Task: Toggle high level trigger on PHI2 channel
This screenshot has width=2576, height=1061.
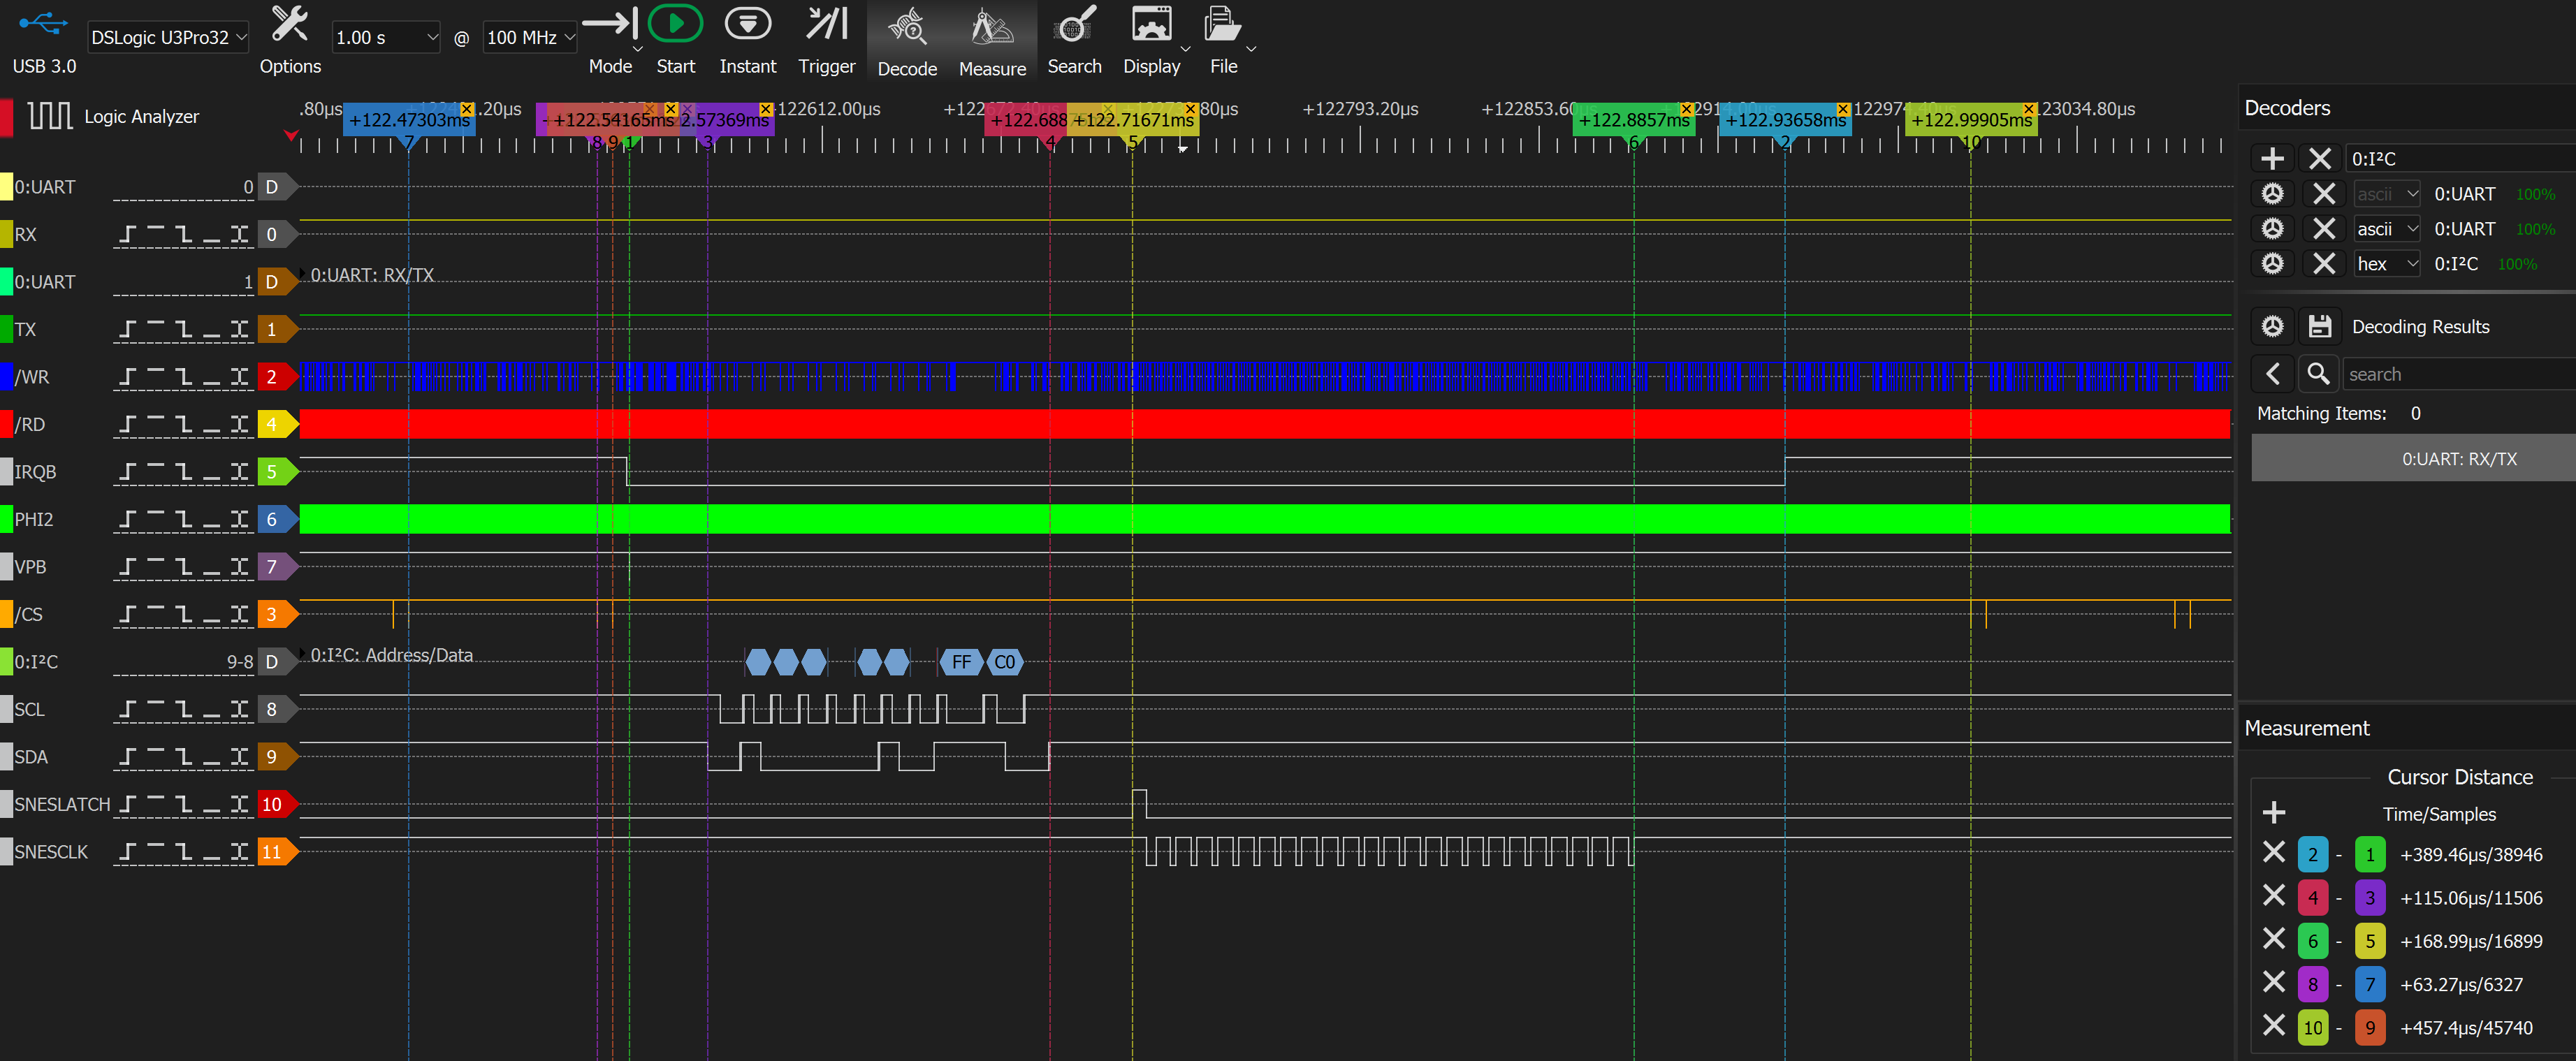Action: (156, 520)
